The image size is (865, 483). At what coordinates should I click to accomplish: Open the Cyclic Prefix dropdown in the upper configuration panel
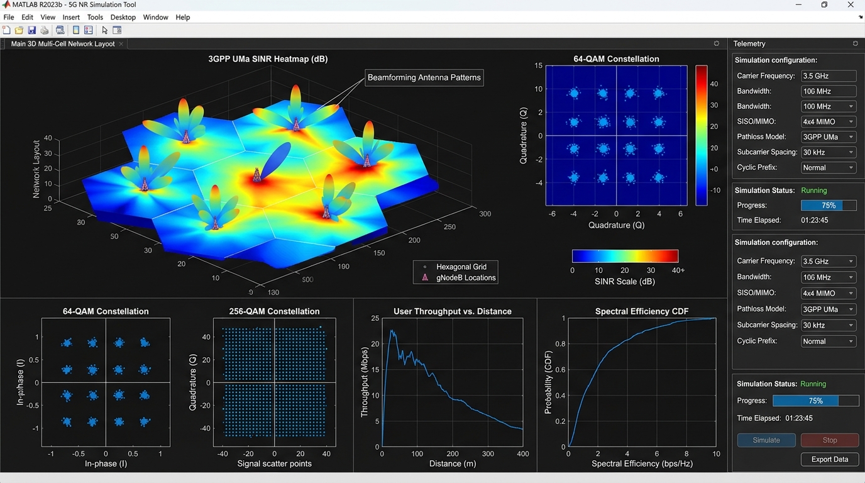[829, 168]
